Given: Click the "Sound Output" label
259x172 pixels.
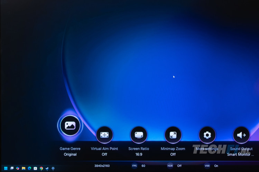Looking at the screenshot, I should [x=241, y=149].
